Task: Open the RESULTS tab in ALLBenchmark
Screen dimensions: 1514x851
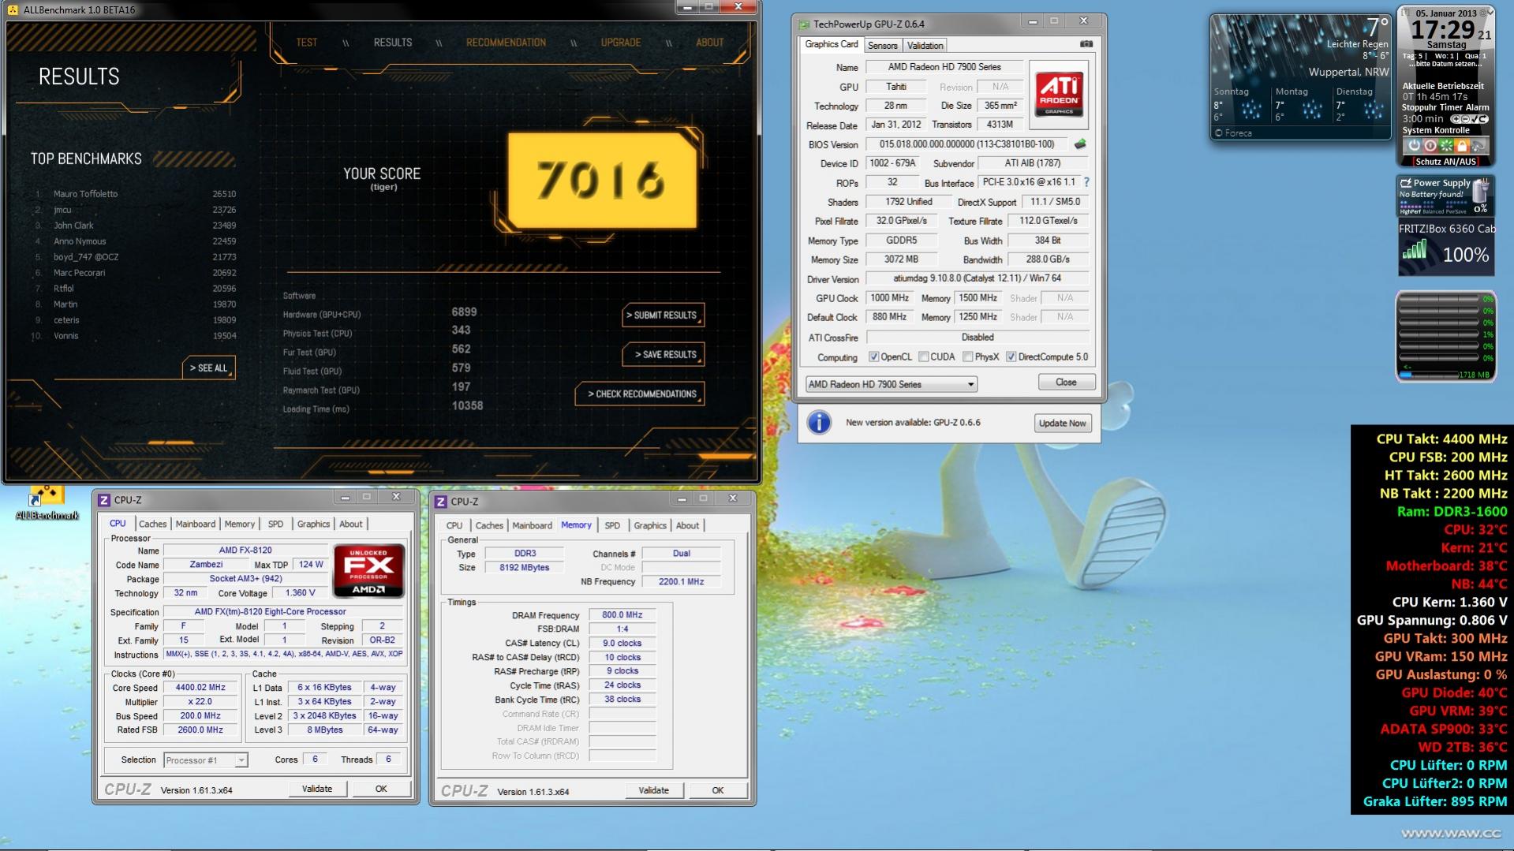Action: (x=393, y=43)
